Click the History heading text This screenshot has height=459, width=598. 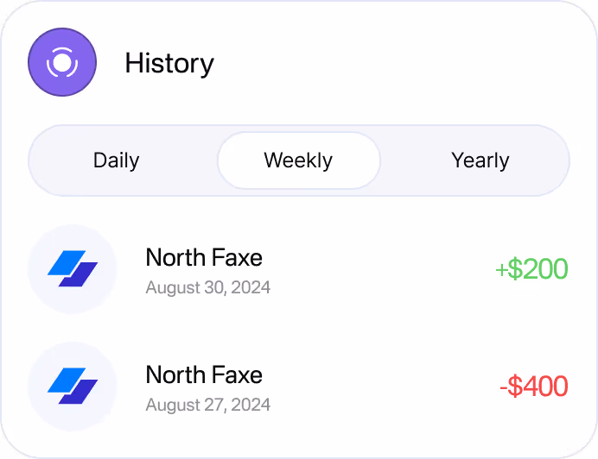pyautogui.click(x=169, y=63)
